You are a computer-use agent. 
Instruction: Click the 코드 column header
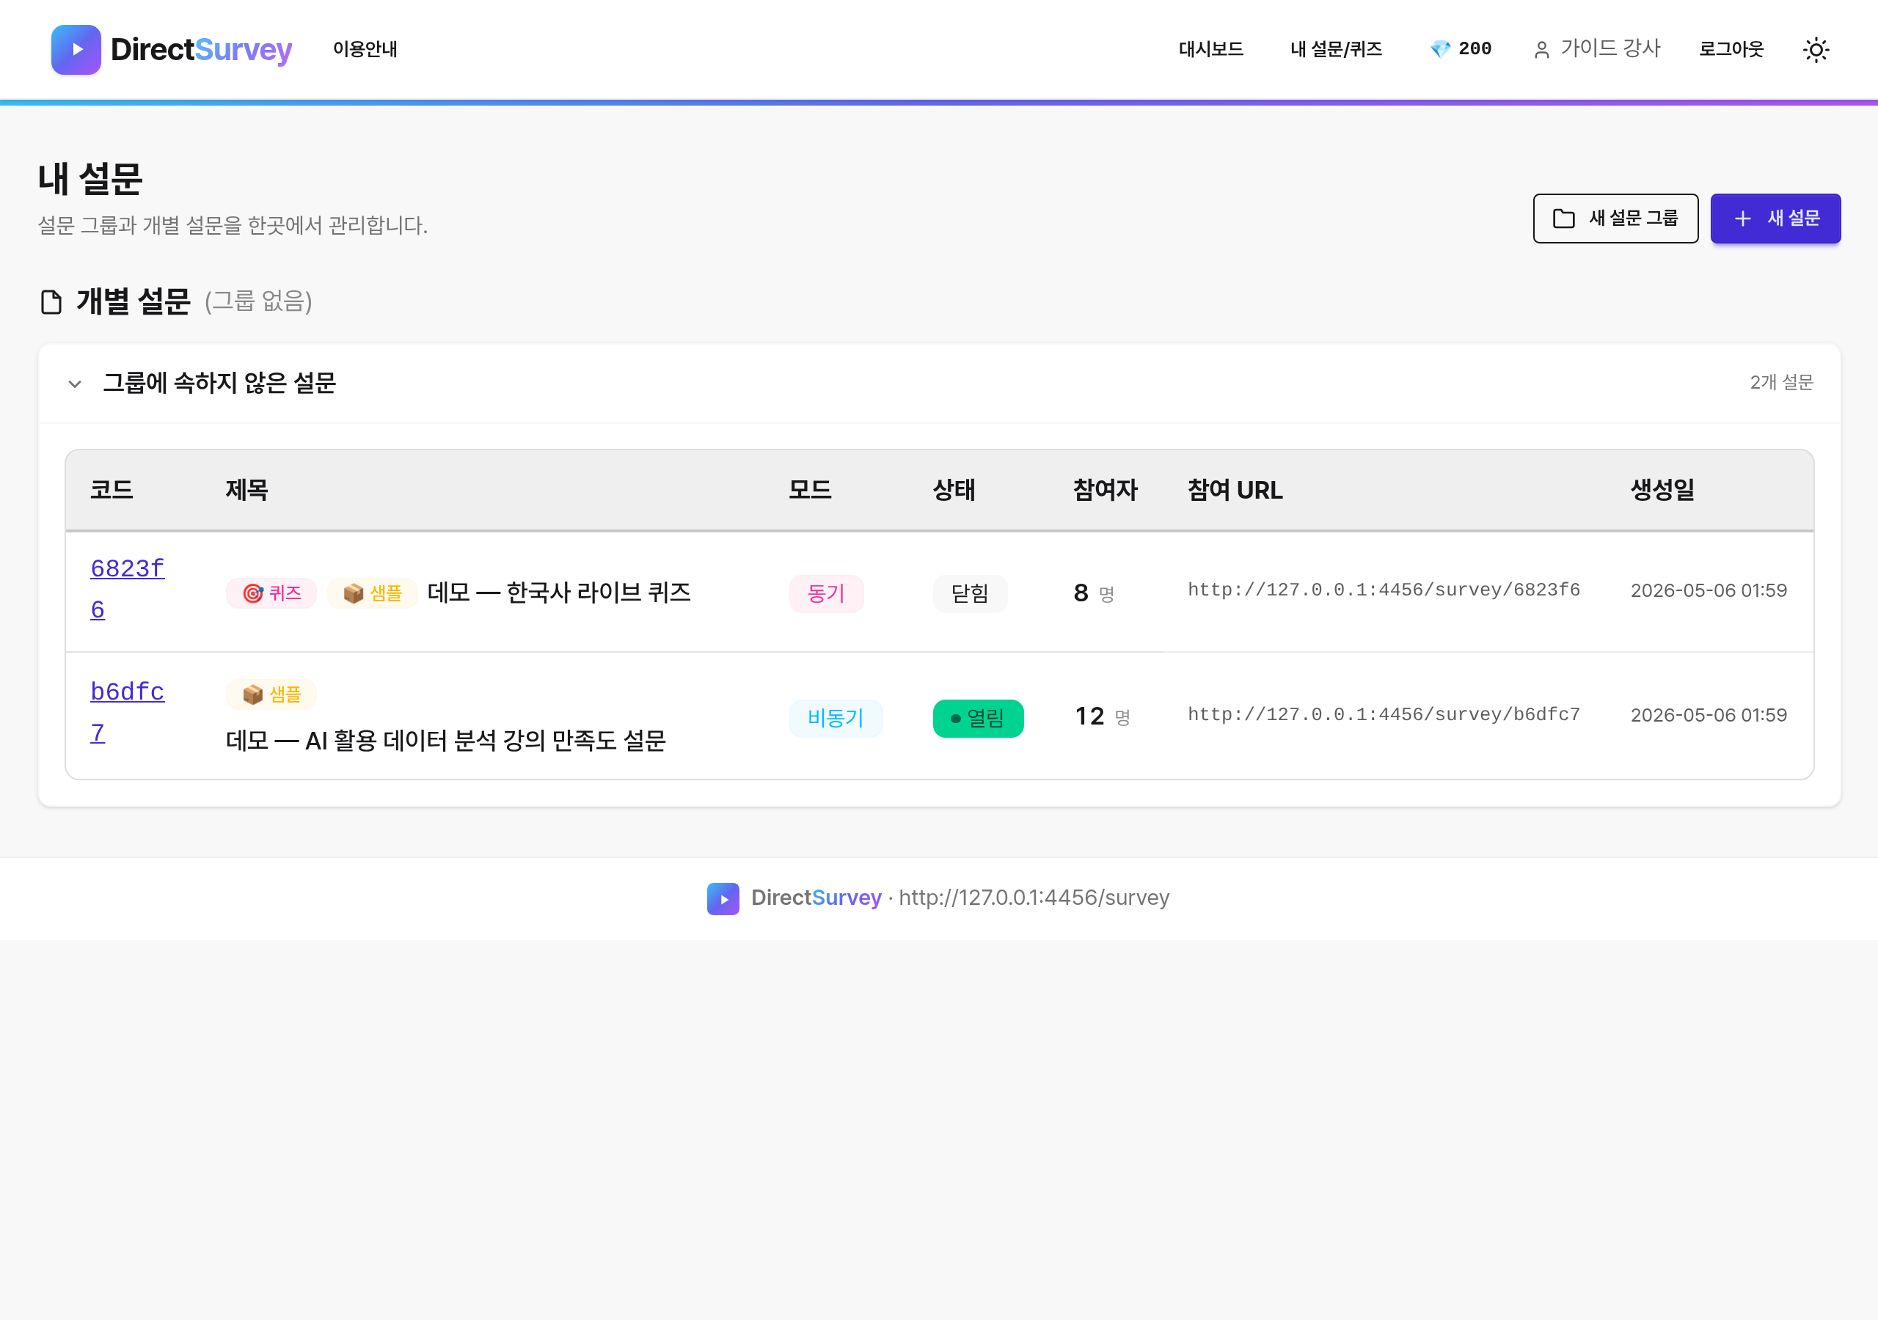coord(112,490)
